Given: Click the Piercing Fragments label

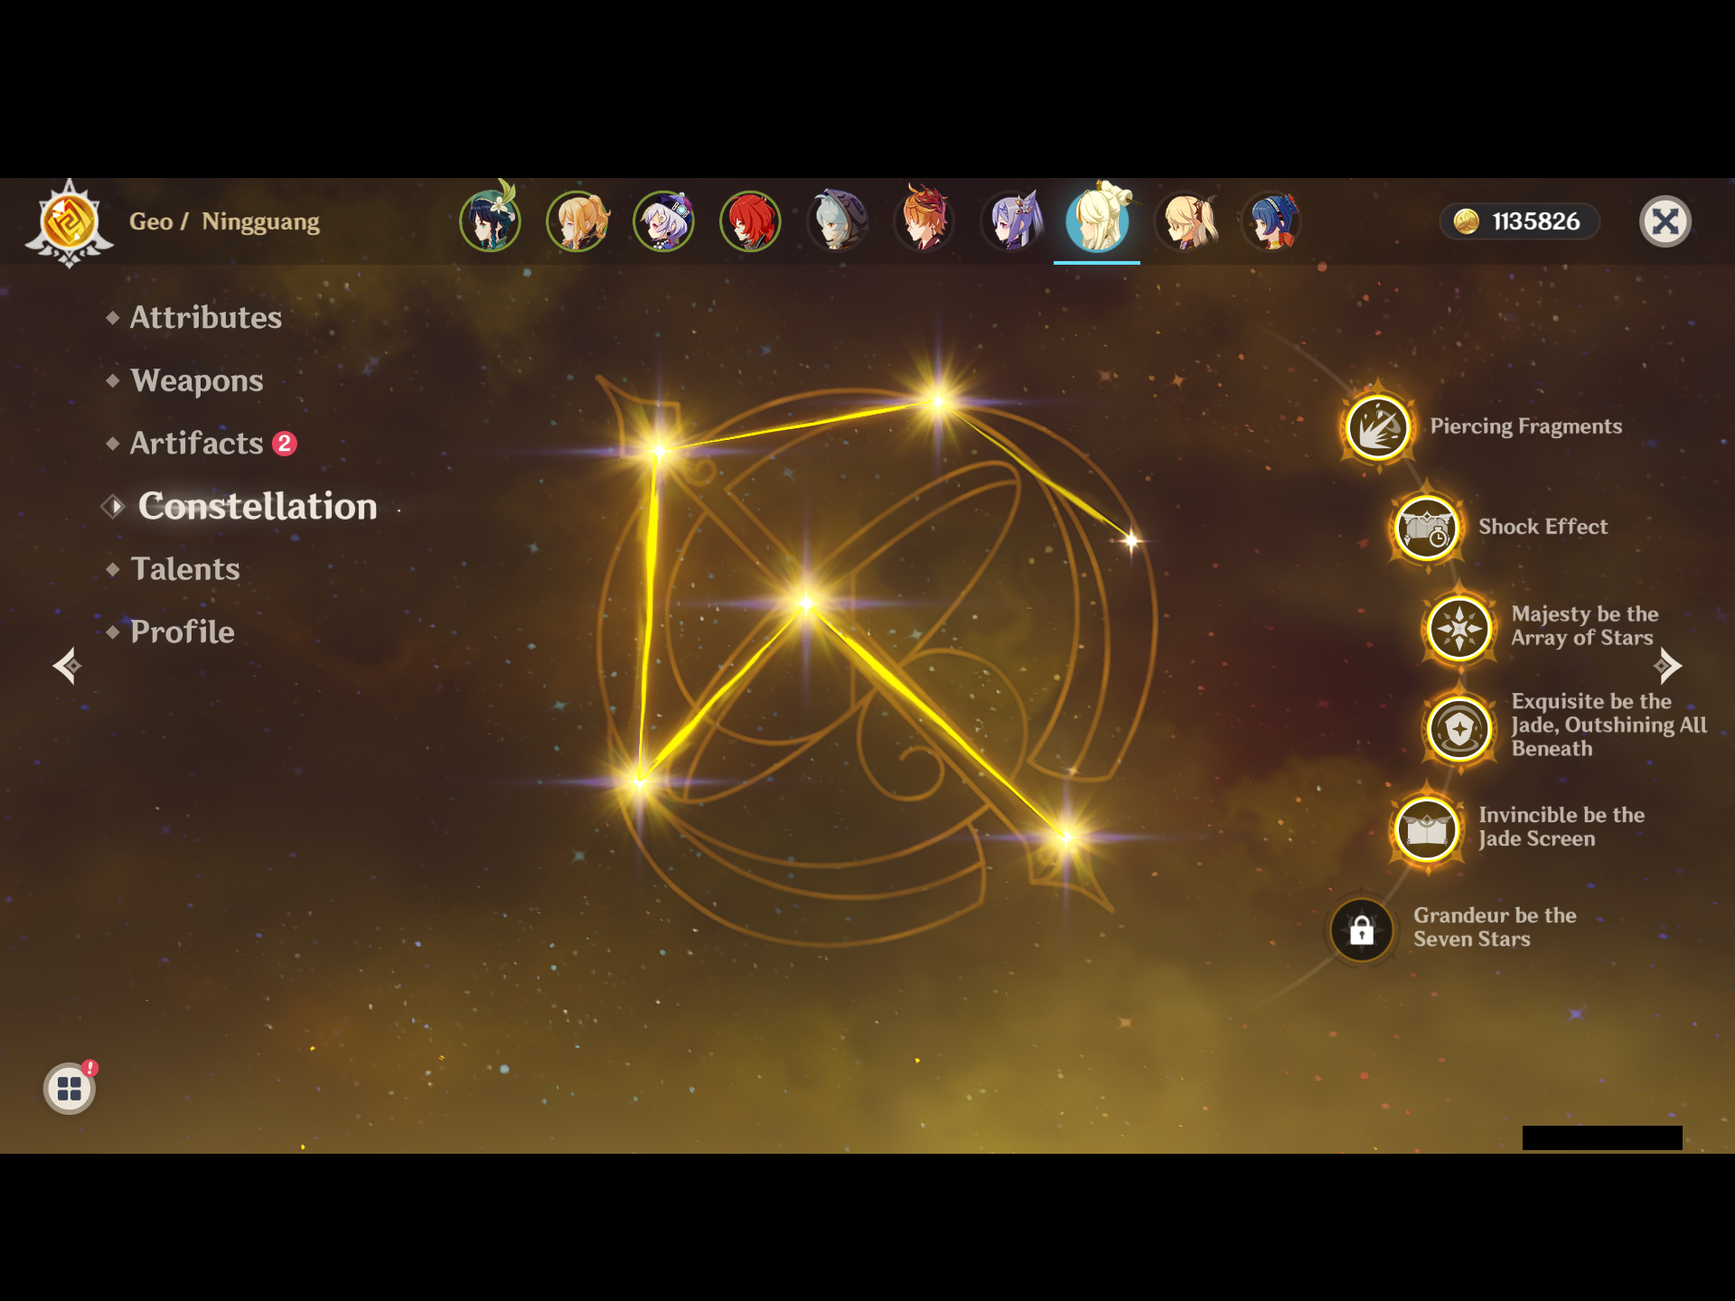Looking at the screenshot, I should pyautogui.click(x=1525, y=426).
